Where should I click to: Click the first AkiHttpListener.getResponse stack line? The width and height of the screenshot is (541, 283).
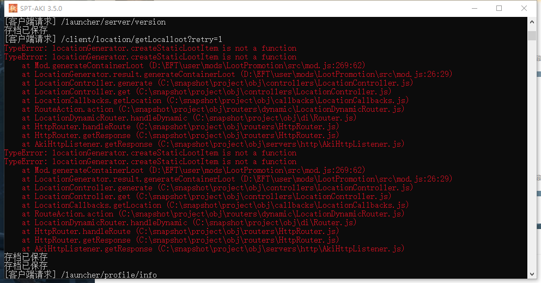213,144
